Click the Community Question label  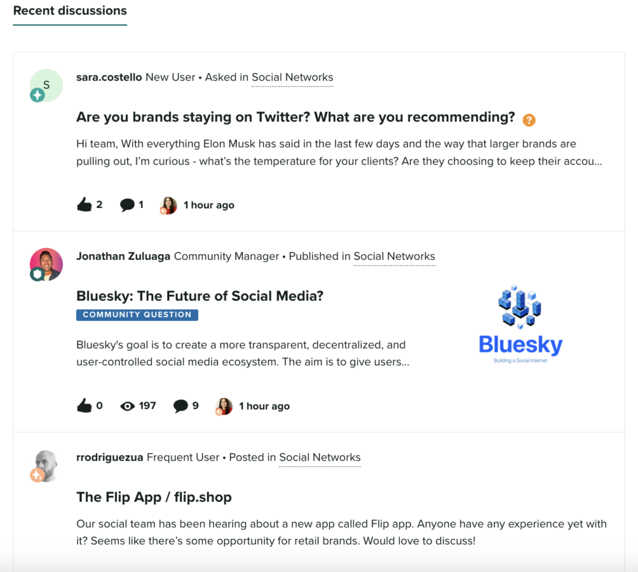[137, 315]
